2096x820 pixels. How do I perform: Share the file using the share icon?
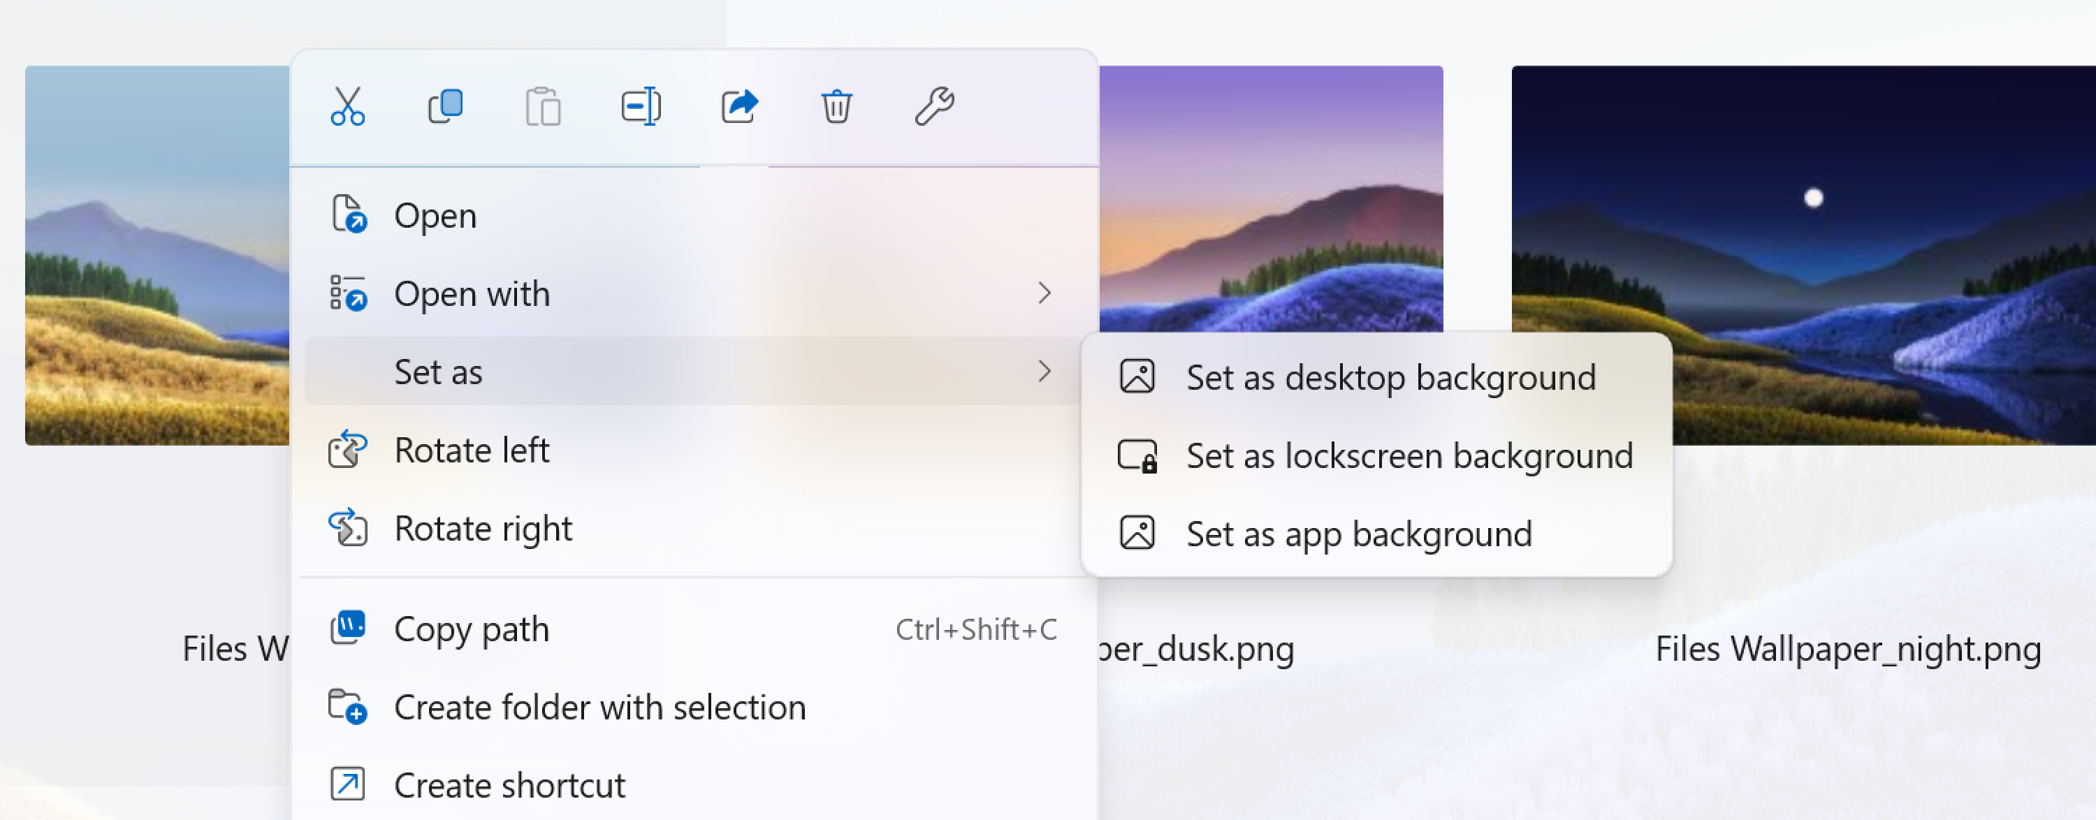[740, 105]
